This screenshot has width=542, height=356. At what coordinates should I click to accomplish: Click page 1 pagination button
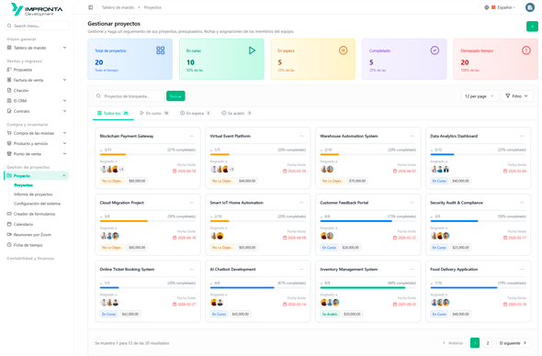(x=475, y=343)
